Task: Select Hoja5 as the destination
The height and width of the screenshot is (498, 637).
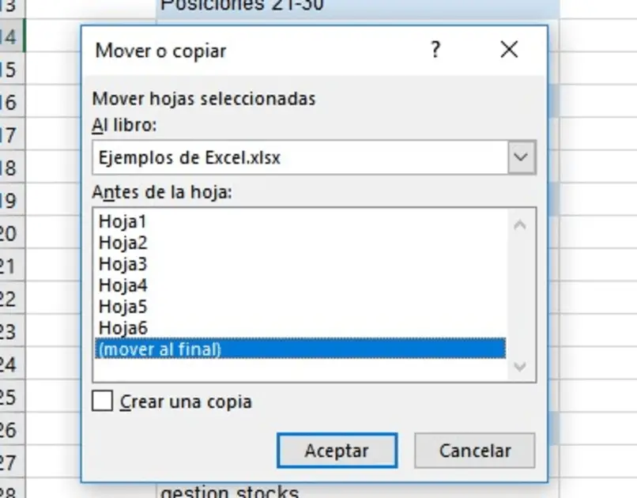Action: [x=122, y=307]
